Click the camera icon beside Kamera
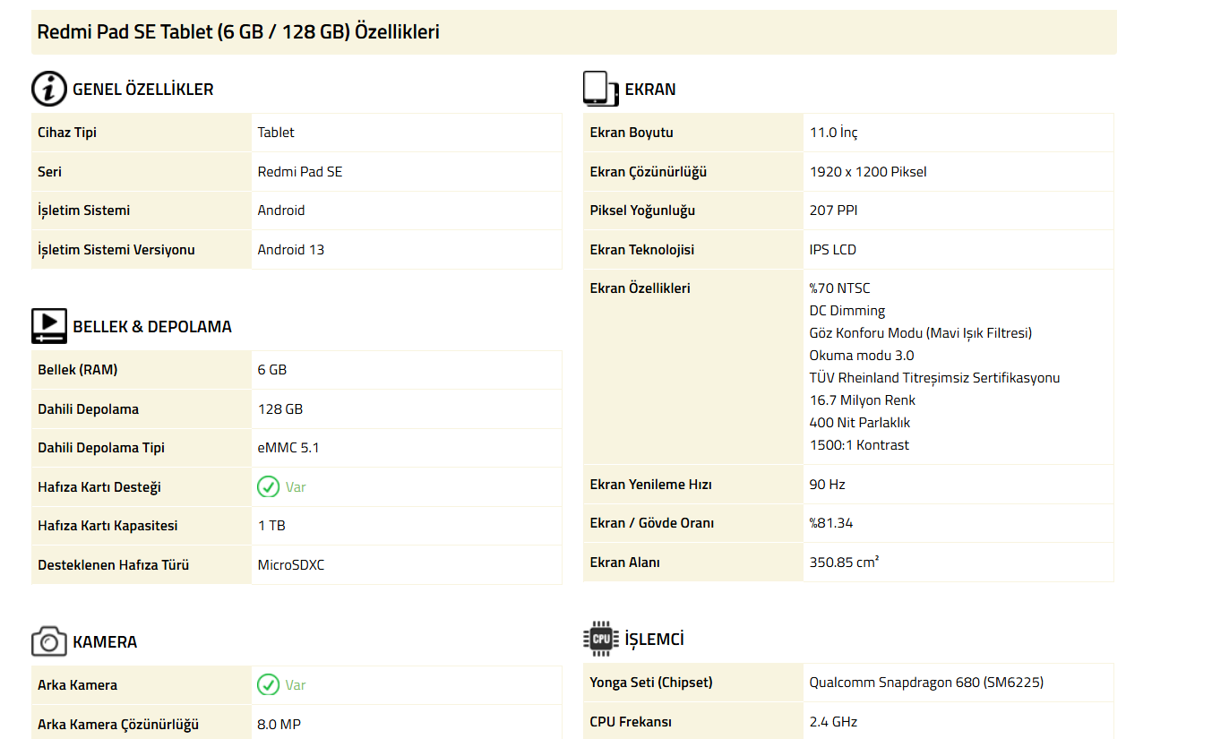This screenshot has width=1212, height=739. click(x=49, y=641)
